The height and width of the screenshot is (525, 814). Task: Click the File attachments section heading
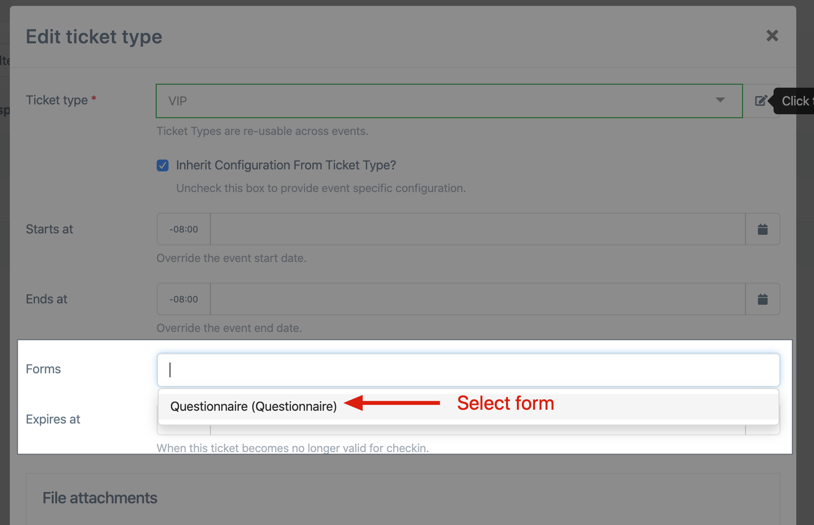[100, 498]
